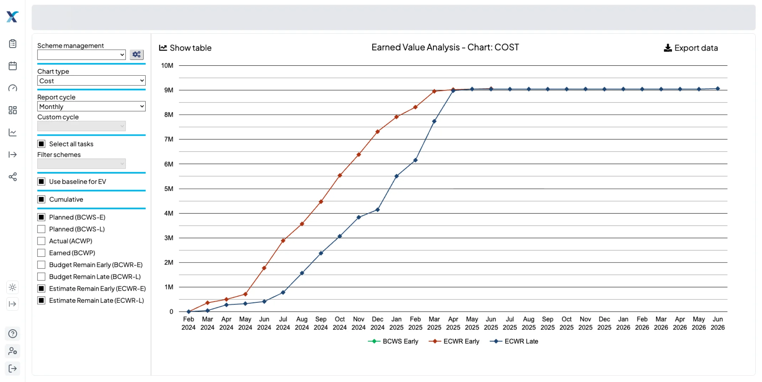Open the share view from sidebar

coord(13,177)
